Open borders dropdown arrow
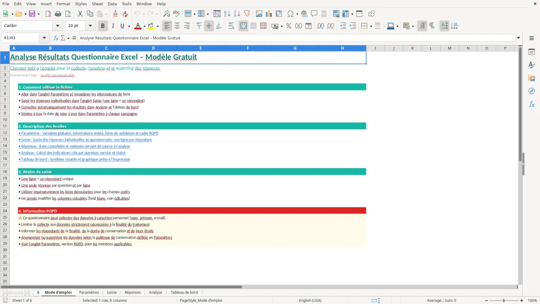Image resolution: width=540 pixels, height=304 pixels. tap(372, 26)
